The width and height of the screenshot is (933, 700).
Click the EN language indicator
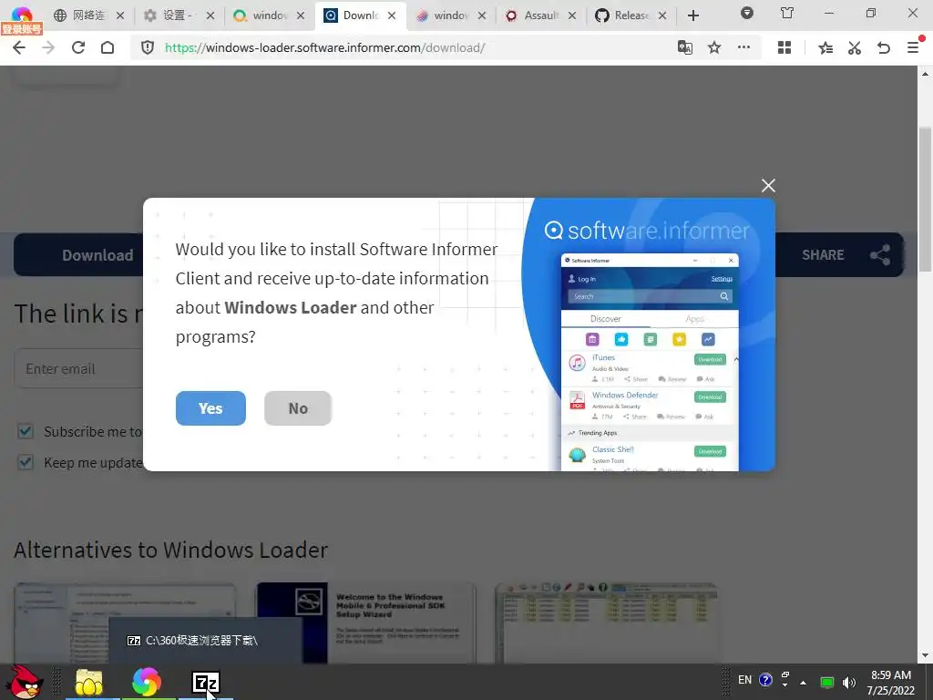[744, 680]
